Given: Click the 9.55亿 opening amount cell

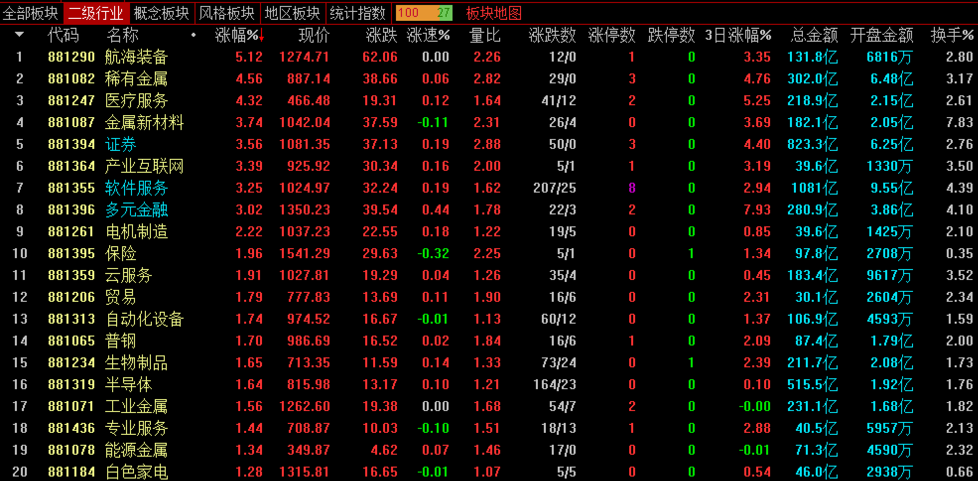Looking at the screenshot, I should pyautogui.click(x=892, y=188).
